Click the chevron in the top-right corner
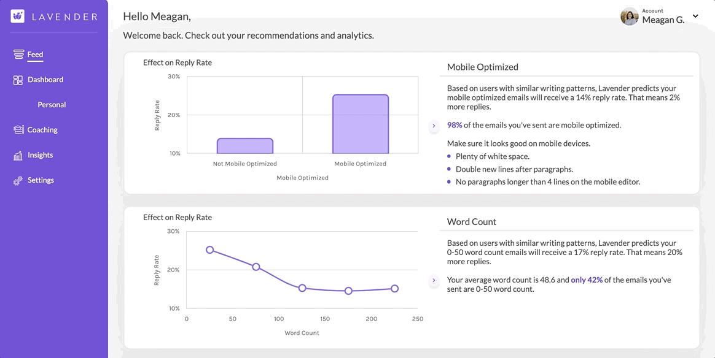715x358 pixels. point(695,17)
